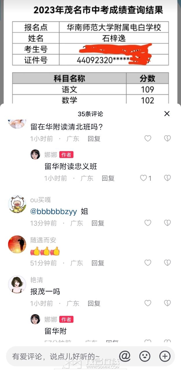Viewport: 181px width, 370px height.
Task: Like author reply 留华附读忠义班
Action: (144, 178)
